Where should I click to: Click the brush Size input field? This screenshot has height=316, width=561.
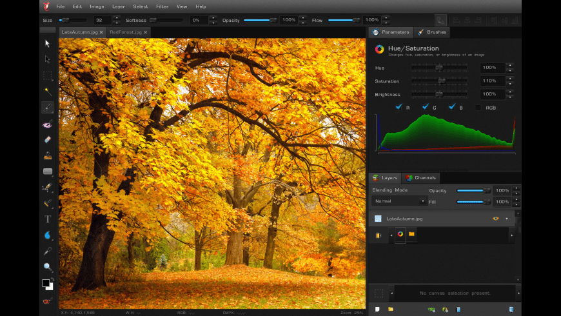point(102,20)
